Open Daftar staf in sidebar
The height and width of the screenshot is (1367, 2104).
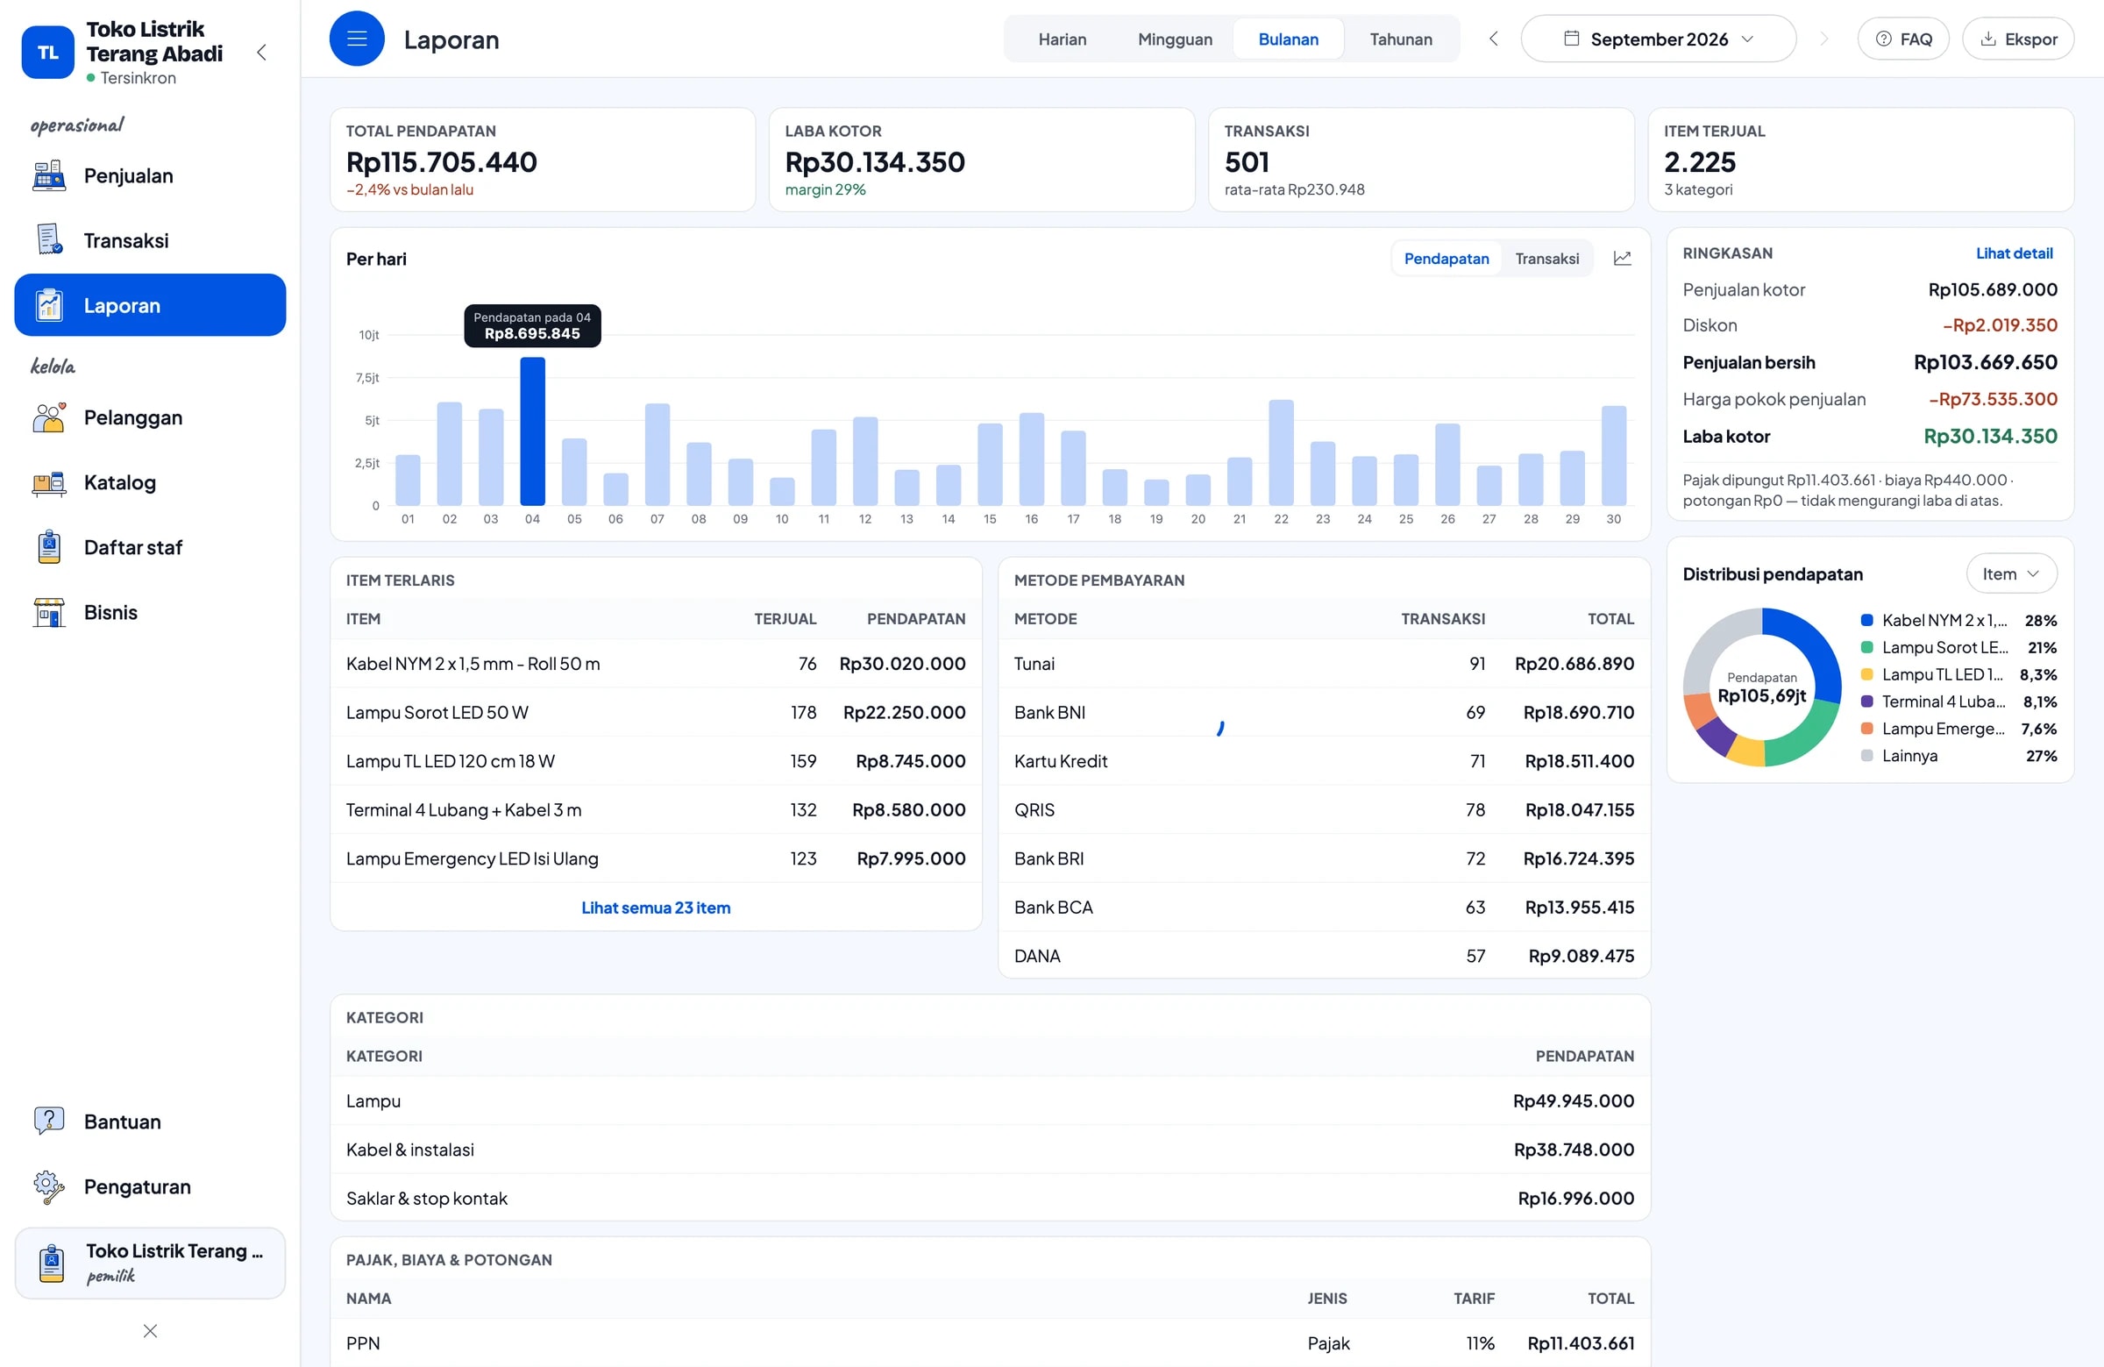coord(150,547)
